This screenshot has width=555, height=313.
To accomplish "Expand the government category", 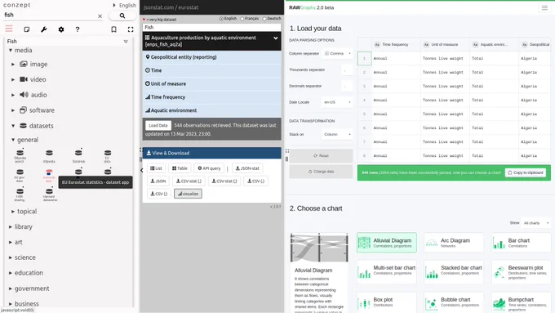I will (11, 288).
